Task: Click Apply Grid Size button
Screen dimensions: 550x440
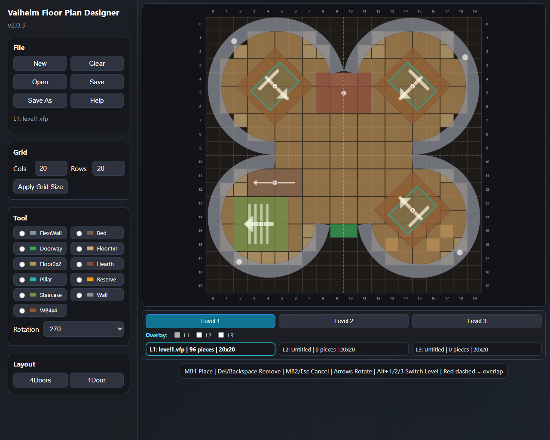Action: pyautogui.click(x=40, y=187)
